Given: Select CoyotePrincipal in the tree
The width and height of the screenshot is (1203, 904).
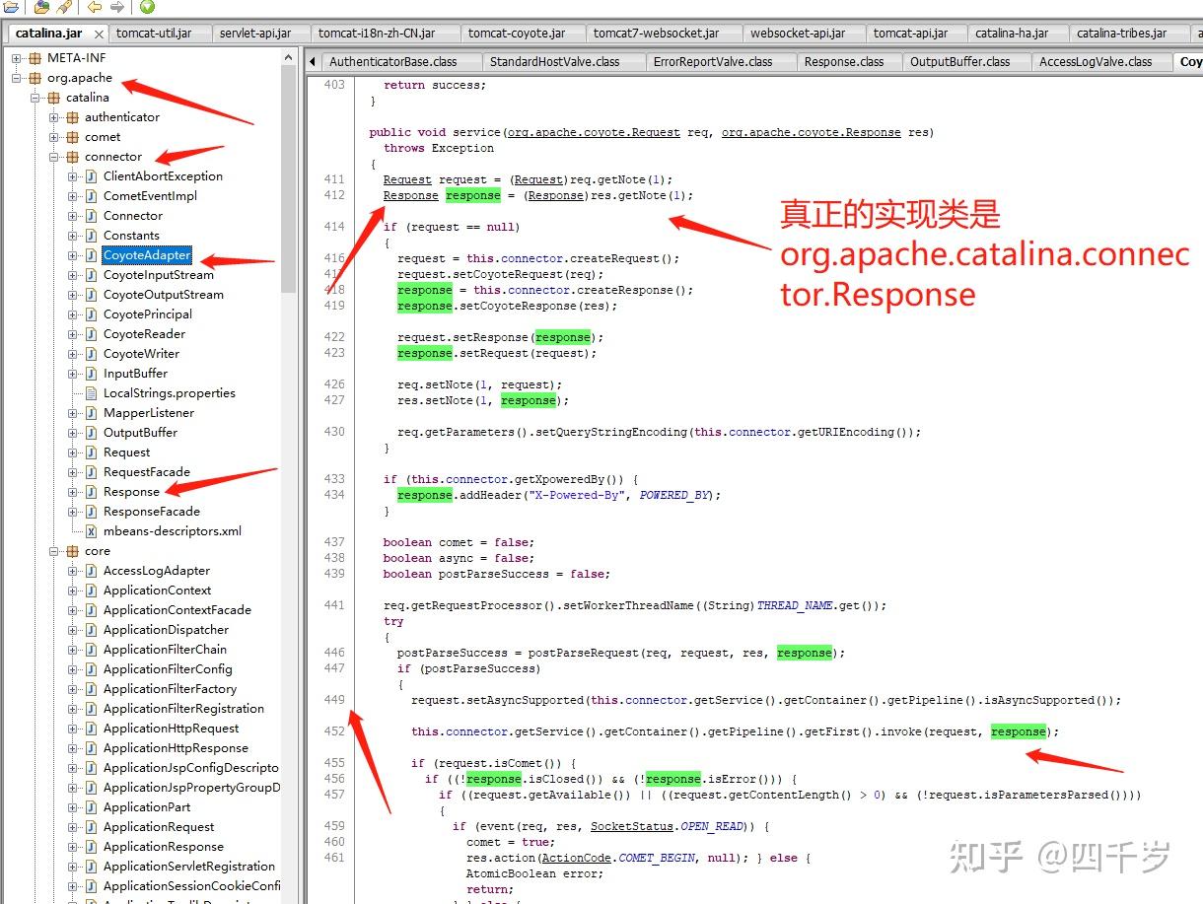Looking at the screenshot, I should click(x=148, y=314).
